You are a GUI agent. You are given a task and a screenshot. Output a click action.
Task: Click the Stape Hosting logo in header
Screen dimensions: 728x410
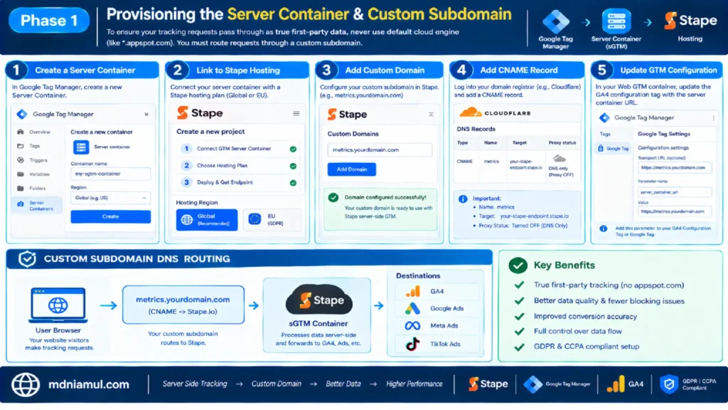(x=690, y=21)
